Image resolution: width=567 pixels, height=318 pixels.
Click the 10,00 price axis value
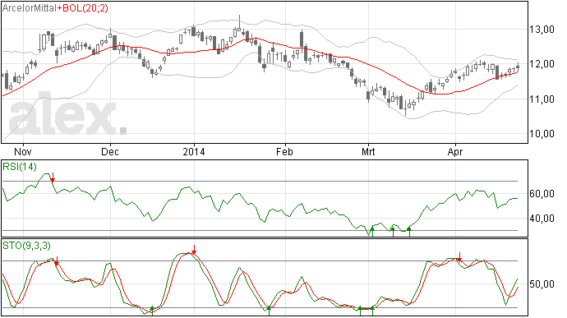(542, 134)
